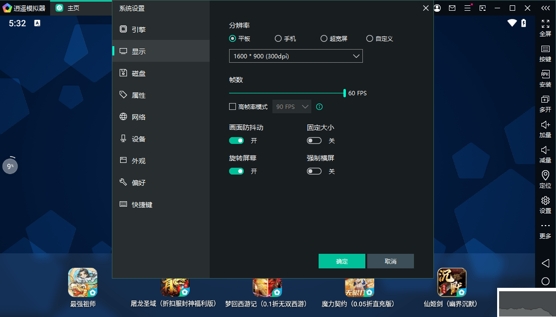Open the 1600 * 900 resolution dropdown

[x=296, y=56]
